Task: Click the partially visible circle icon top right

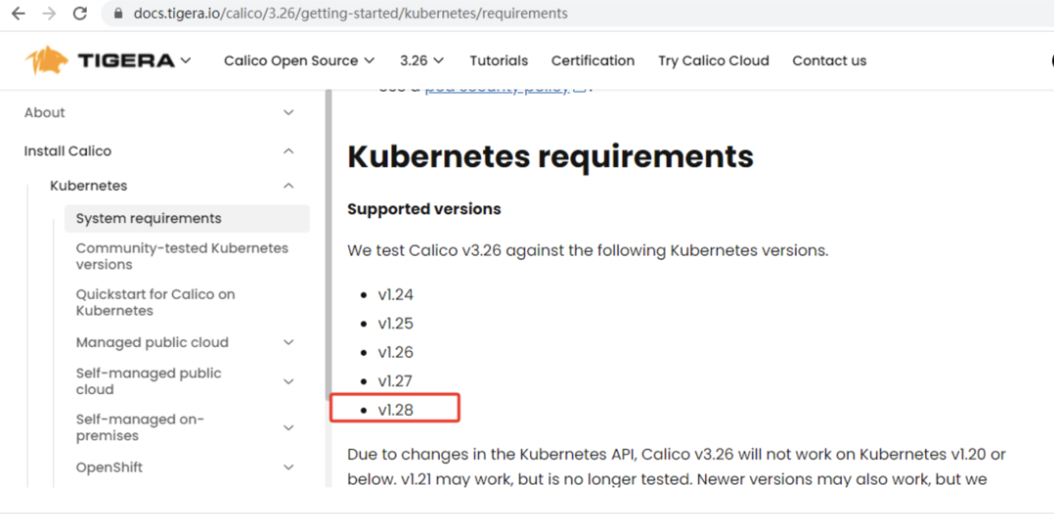Action: tap(1050, 60)
